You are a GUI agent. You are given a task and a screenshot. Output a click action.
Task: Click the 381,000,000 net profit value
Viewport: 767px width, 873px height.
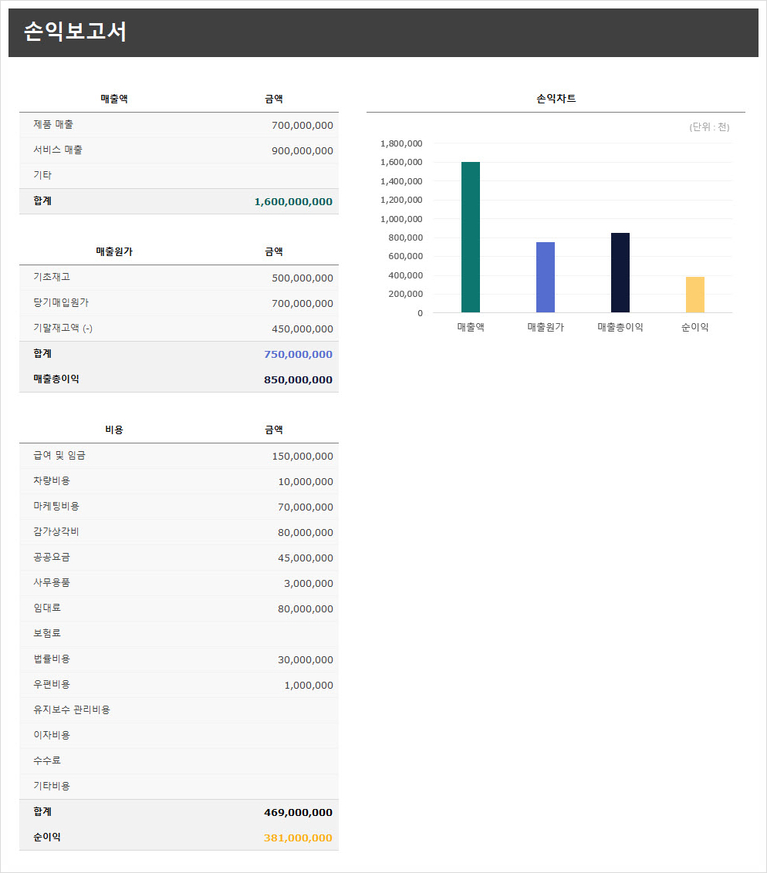point(298,838)
